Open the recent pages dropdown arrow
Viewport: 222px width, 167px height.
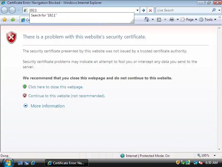[x=18, y=10]
